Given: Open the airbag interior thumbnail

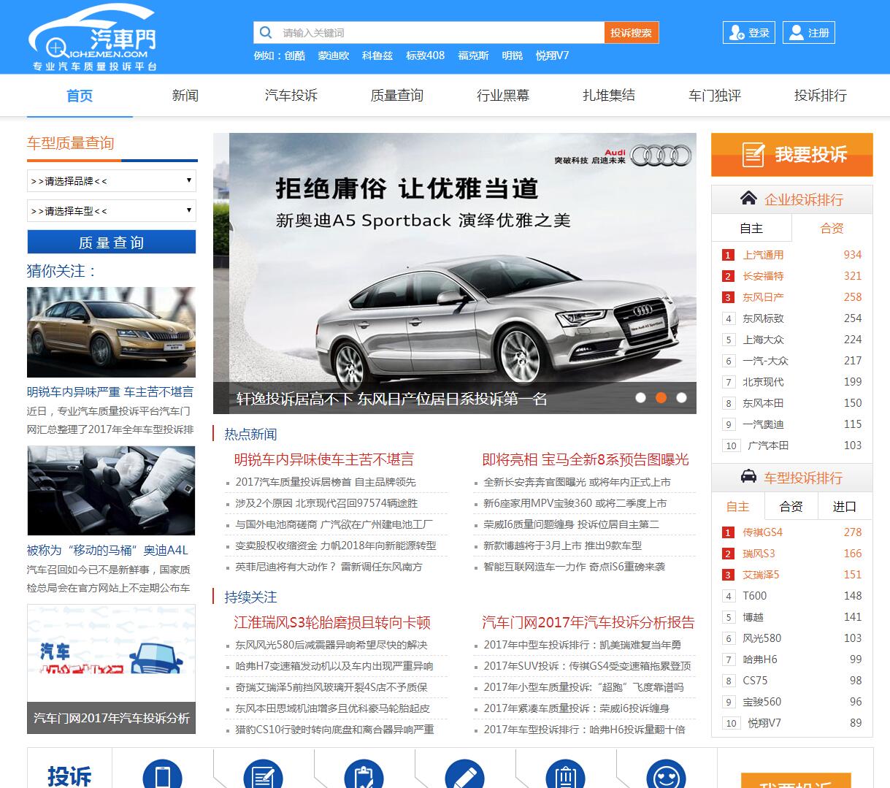Looking at the screenshot, I should tap(111, 491).
